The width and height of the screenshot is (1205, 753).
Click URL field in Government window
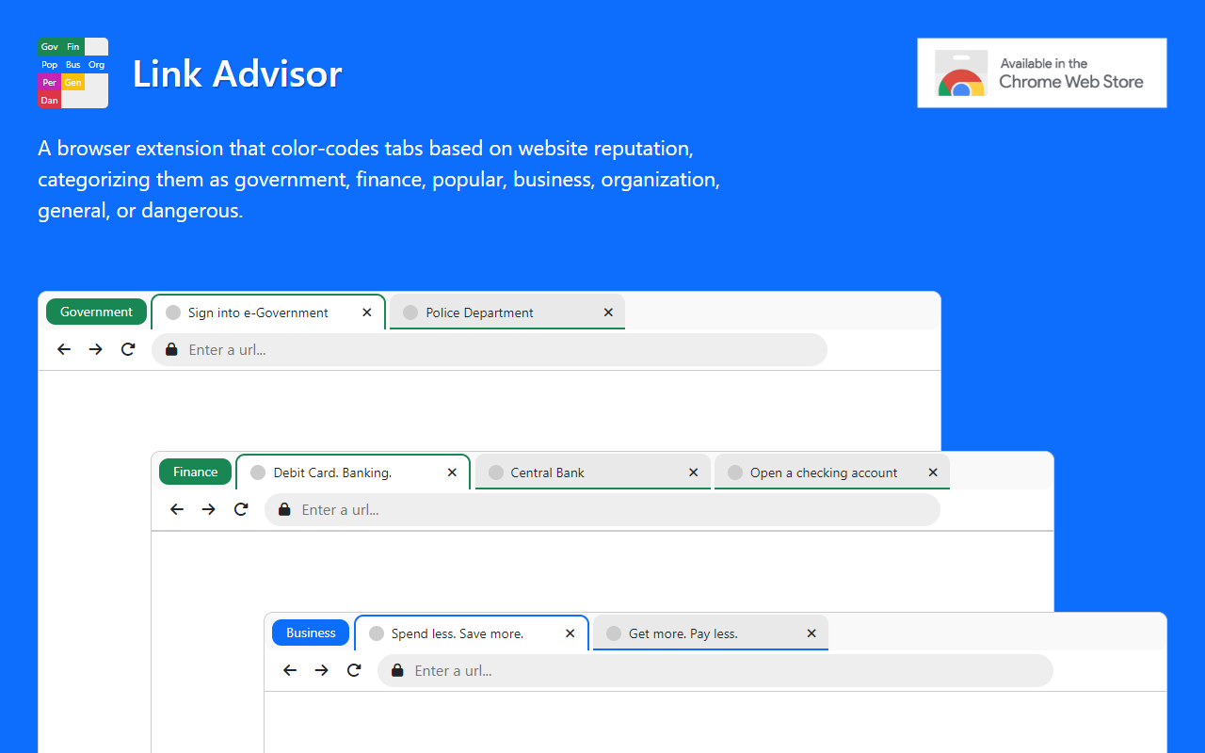[499, 349]
